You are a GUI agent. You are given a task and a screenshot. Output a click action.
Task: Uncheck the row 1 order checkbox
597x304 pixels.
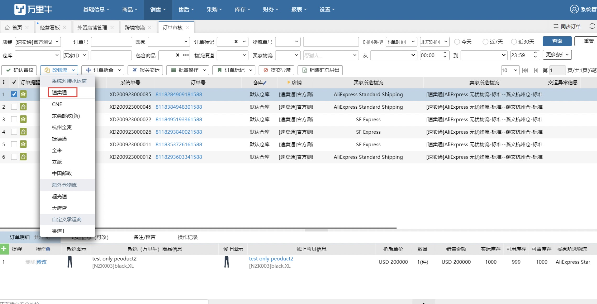click(14, 94)
